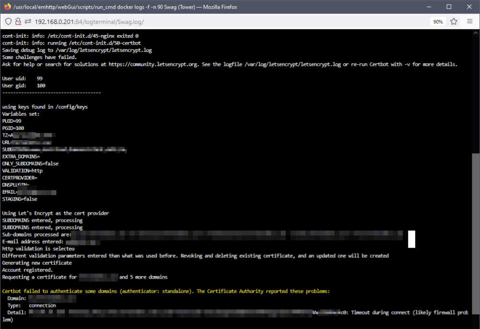Click the 'CERTPROVIDER=' line
The image size is (480, 329).
point(20,177)
